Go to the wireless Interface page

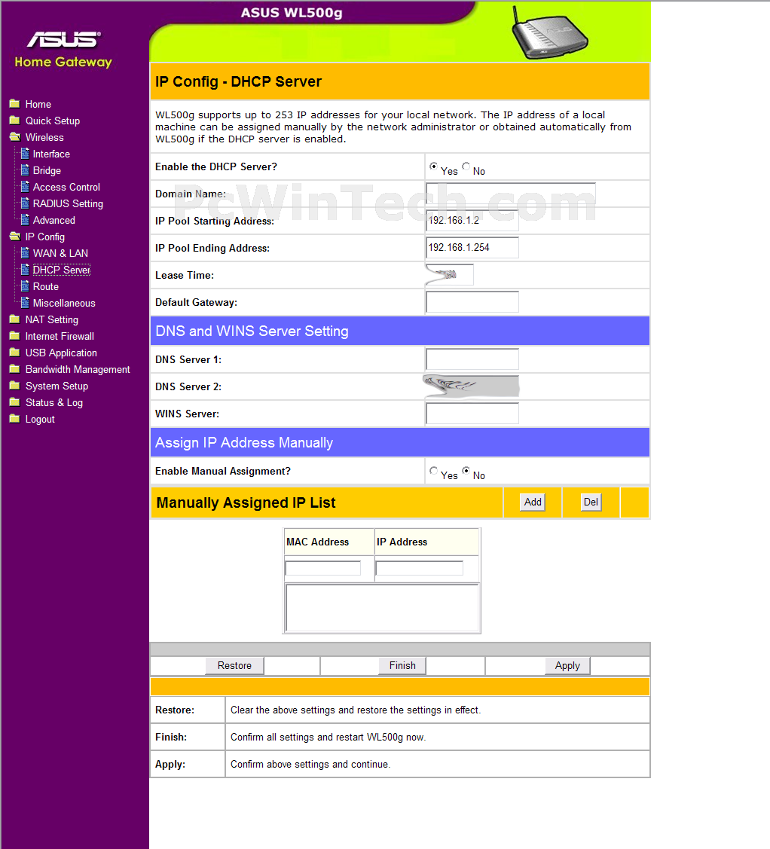pyautogui.click(x=51, y=154)
